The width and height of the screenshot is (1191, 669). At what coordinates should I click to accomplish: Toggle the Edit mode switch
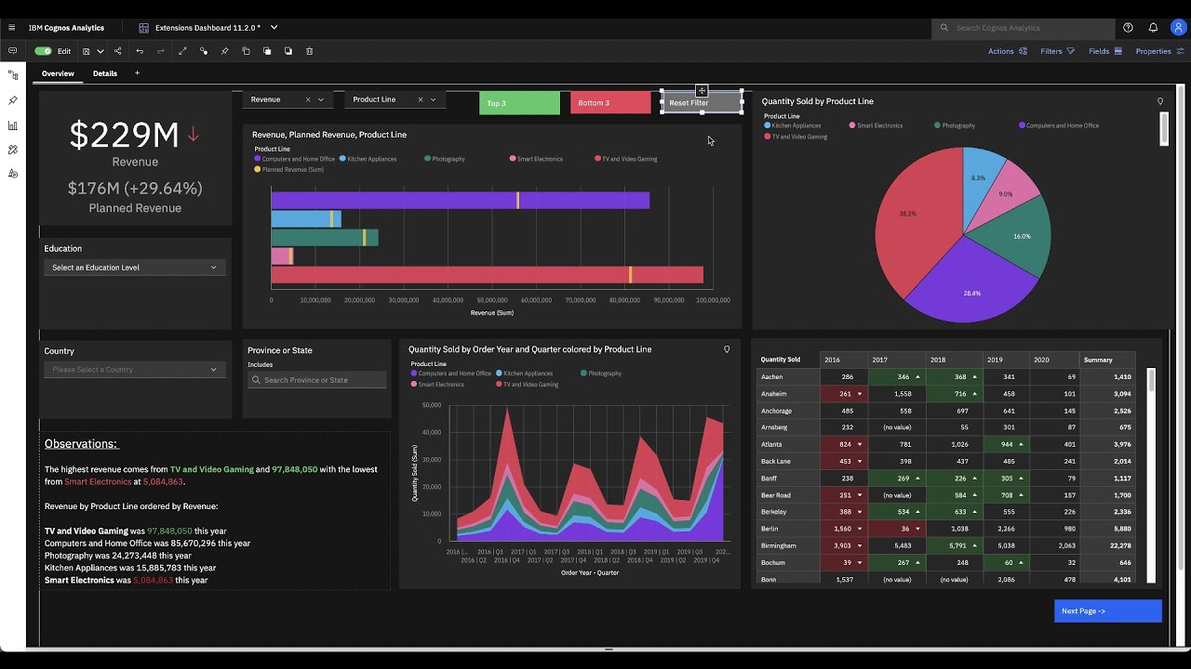tap(43, 51)
